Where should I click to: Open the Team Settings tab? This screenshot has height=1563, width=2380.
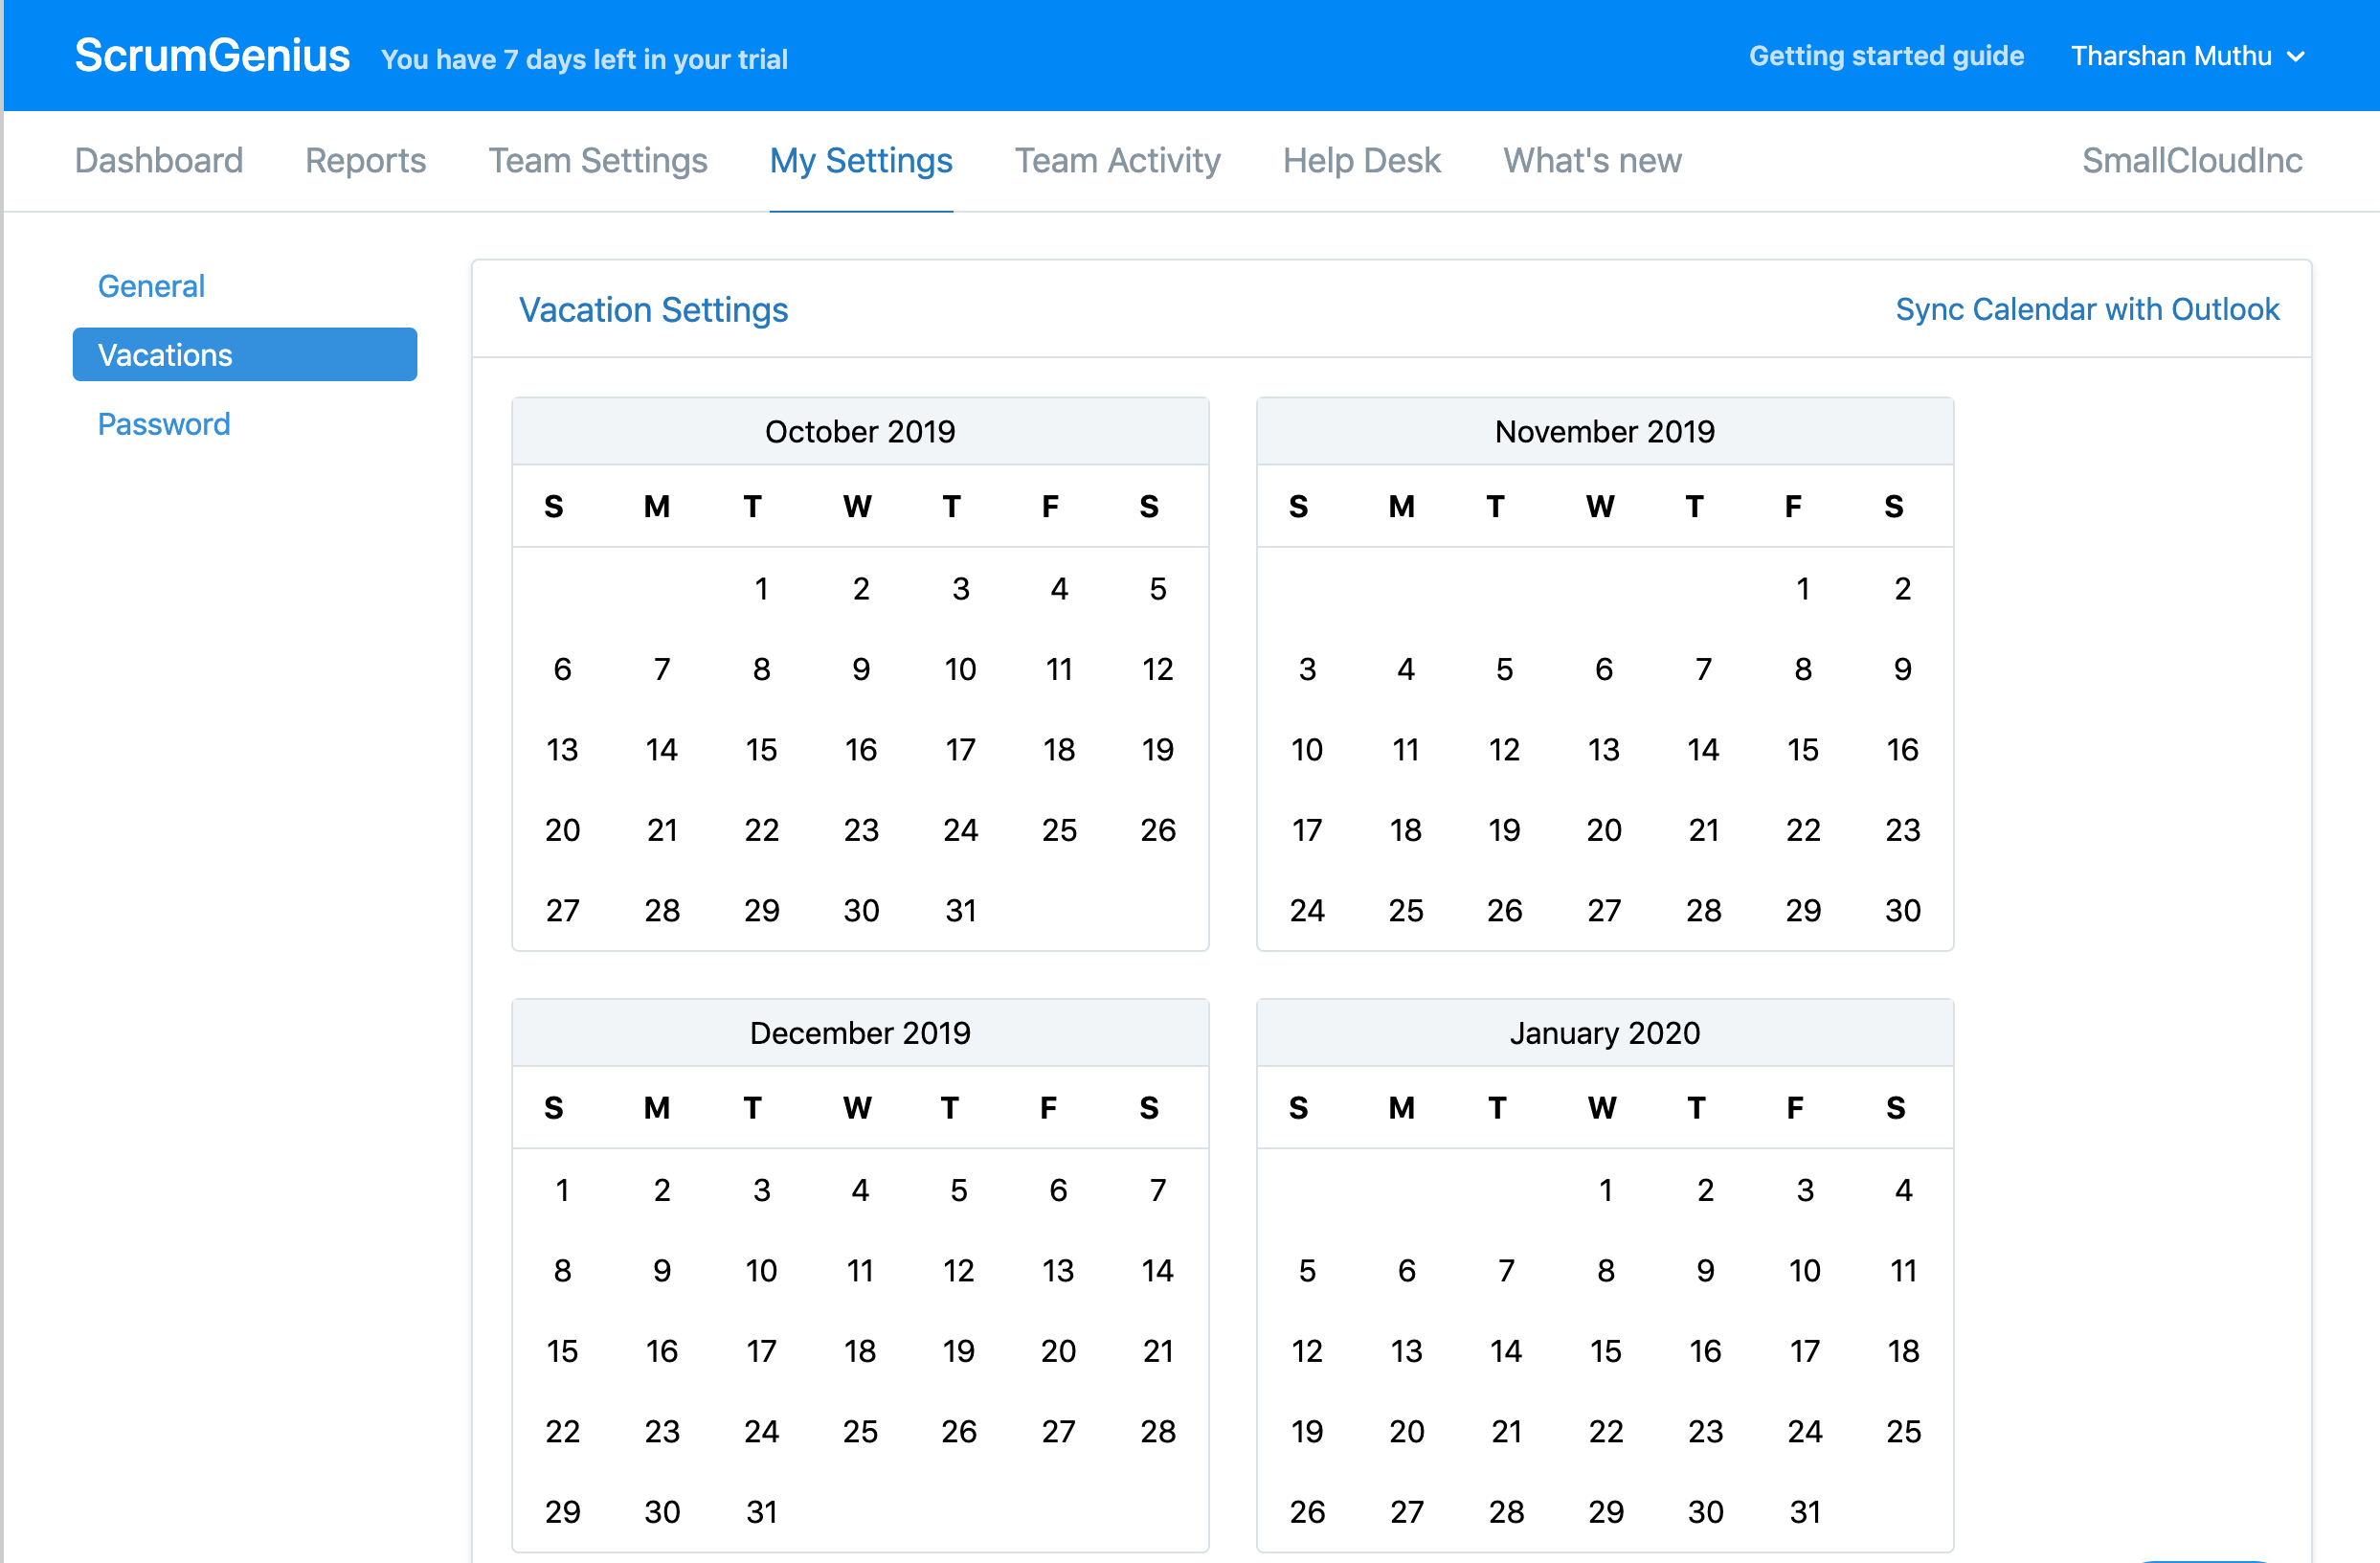[597, 160]
